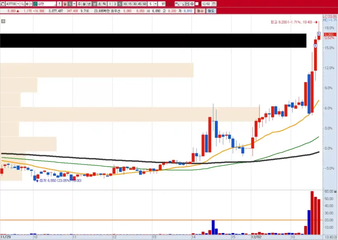Open the dropdown beside the daily period value
338x240 pixels.
tap(74, 4)
